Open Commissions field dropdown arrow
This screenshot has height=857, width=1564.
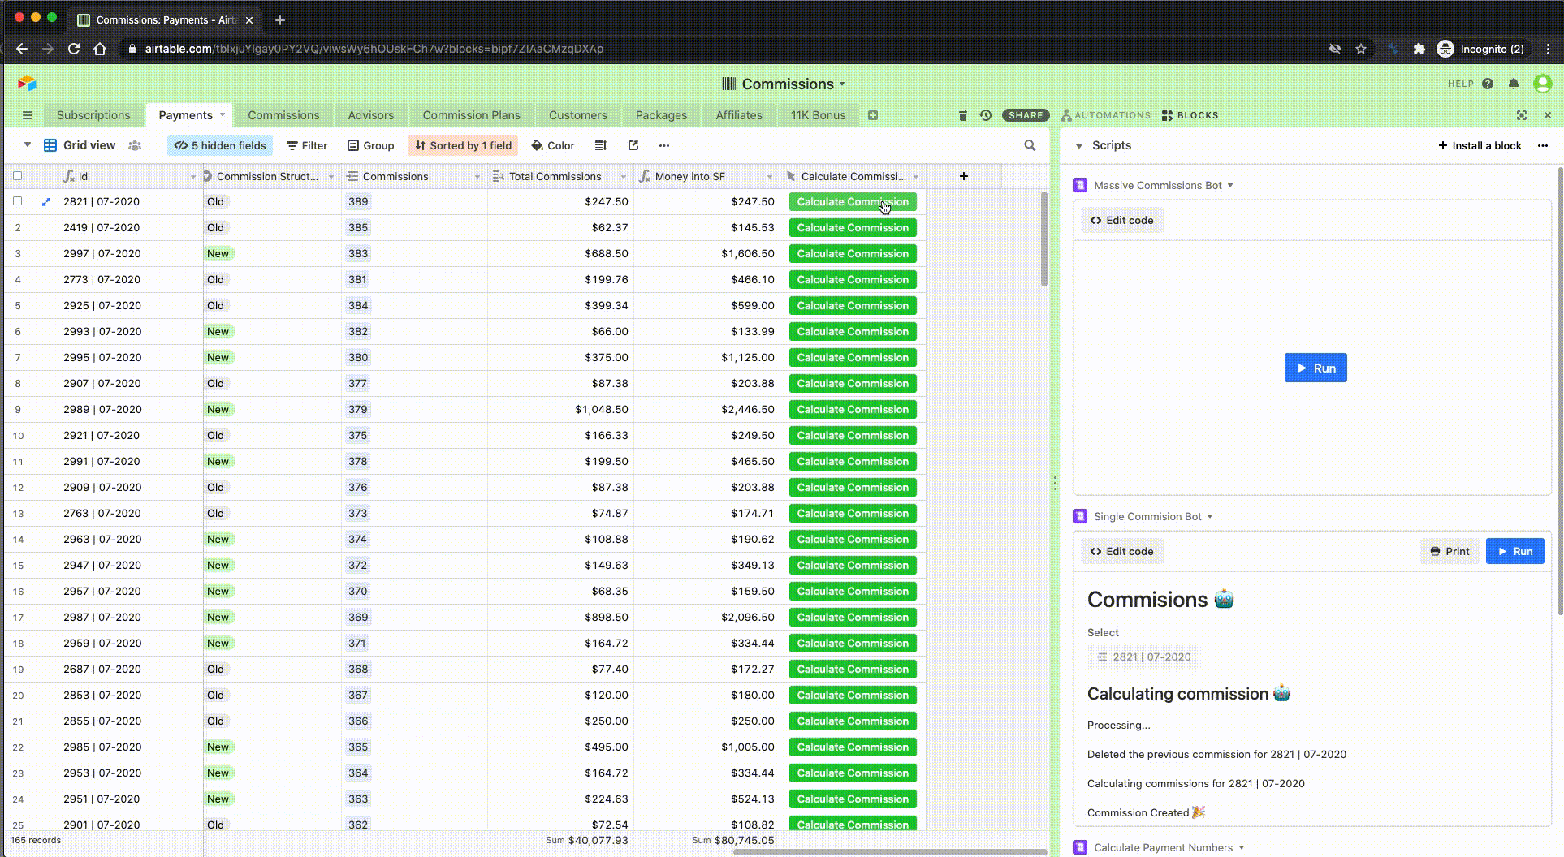[477, 177]
